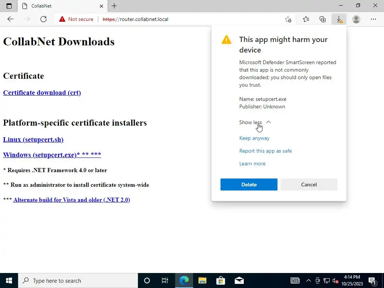Click the warning triangle in the dialog
The height and width of the screenshot is (288, 384).
pos(226,40)
